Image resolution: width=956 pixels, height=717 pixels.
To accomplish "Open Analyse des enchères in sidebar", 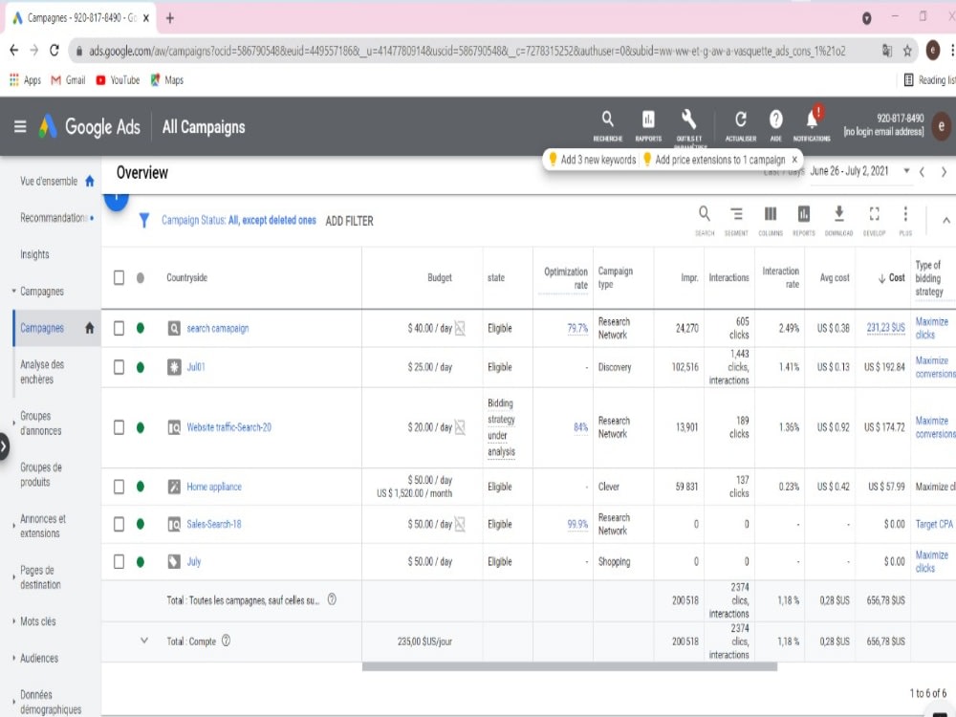I will click(41, 371).
